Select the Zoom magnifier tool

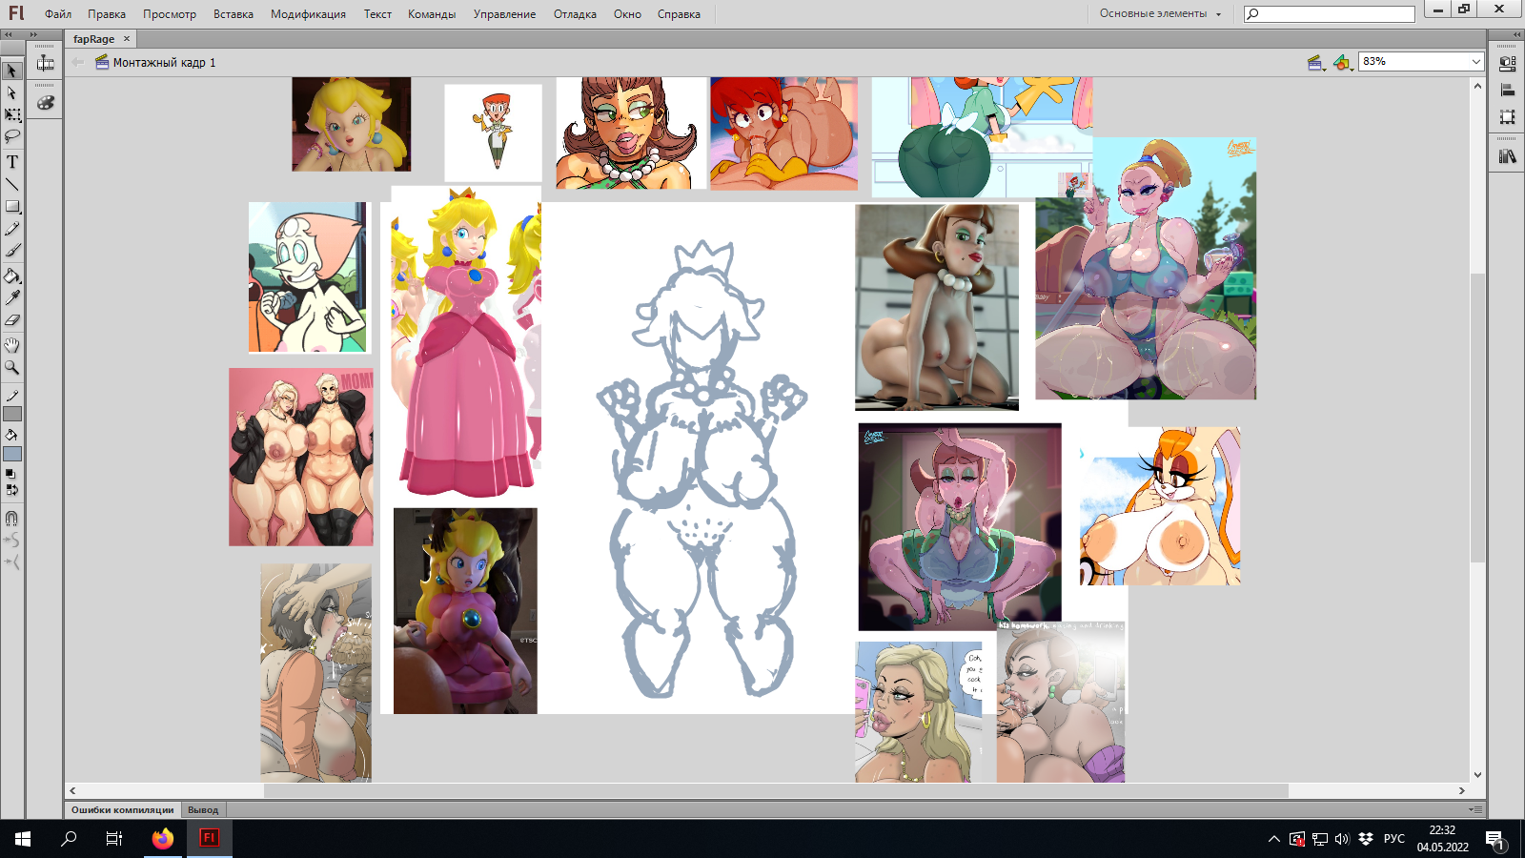click(12, 367)
